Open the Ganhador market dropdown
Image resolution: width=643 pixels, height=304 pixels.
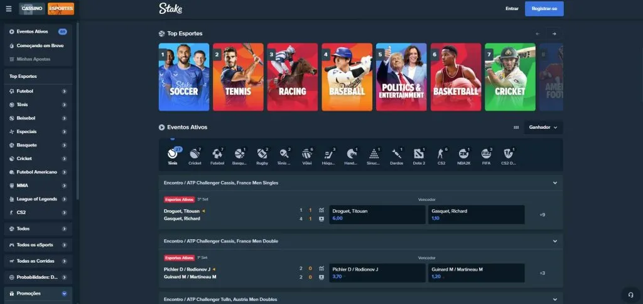click(543, 127)
